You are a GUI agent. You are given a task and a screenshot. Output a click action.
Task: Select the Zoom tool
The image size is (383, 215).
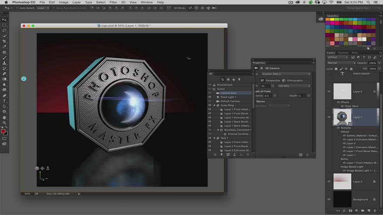4,122
